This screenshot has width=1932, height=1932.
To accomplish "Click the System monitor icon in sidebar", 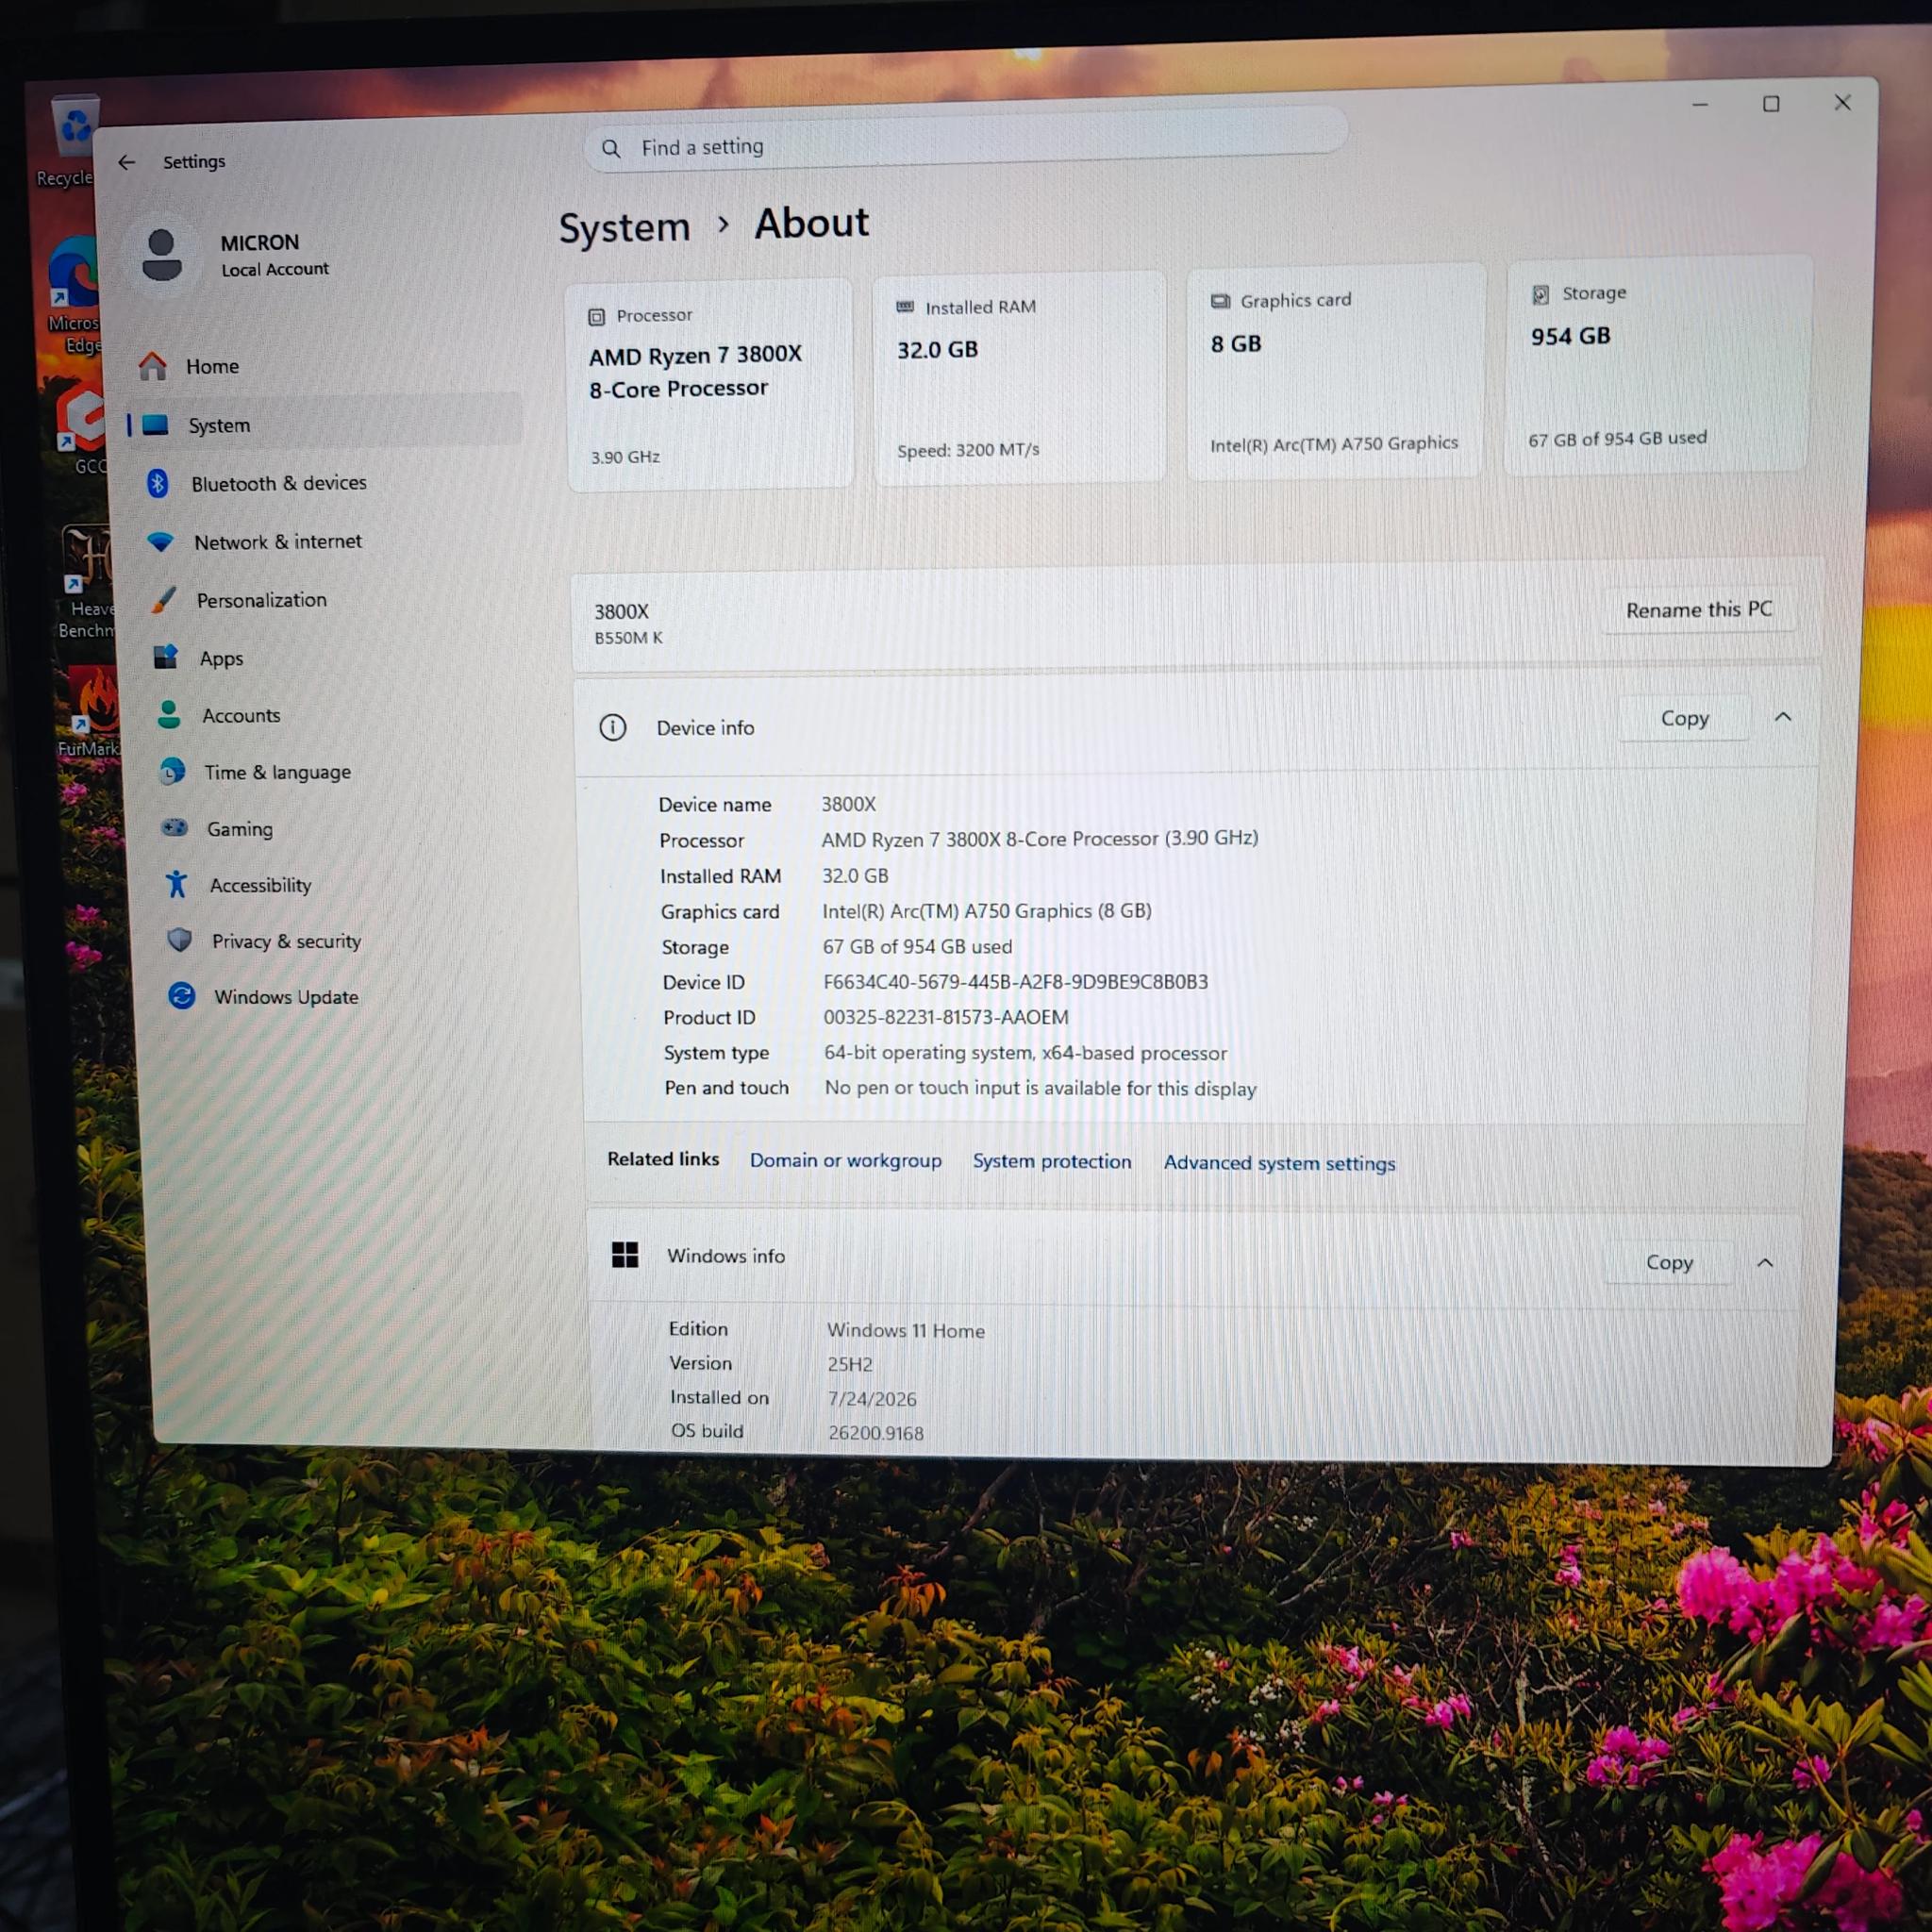I will pyautogui.click(x=155, y=425).
